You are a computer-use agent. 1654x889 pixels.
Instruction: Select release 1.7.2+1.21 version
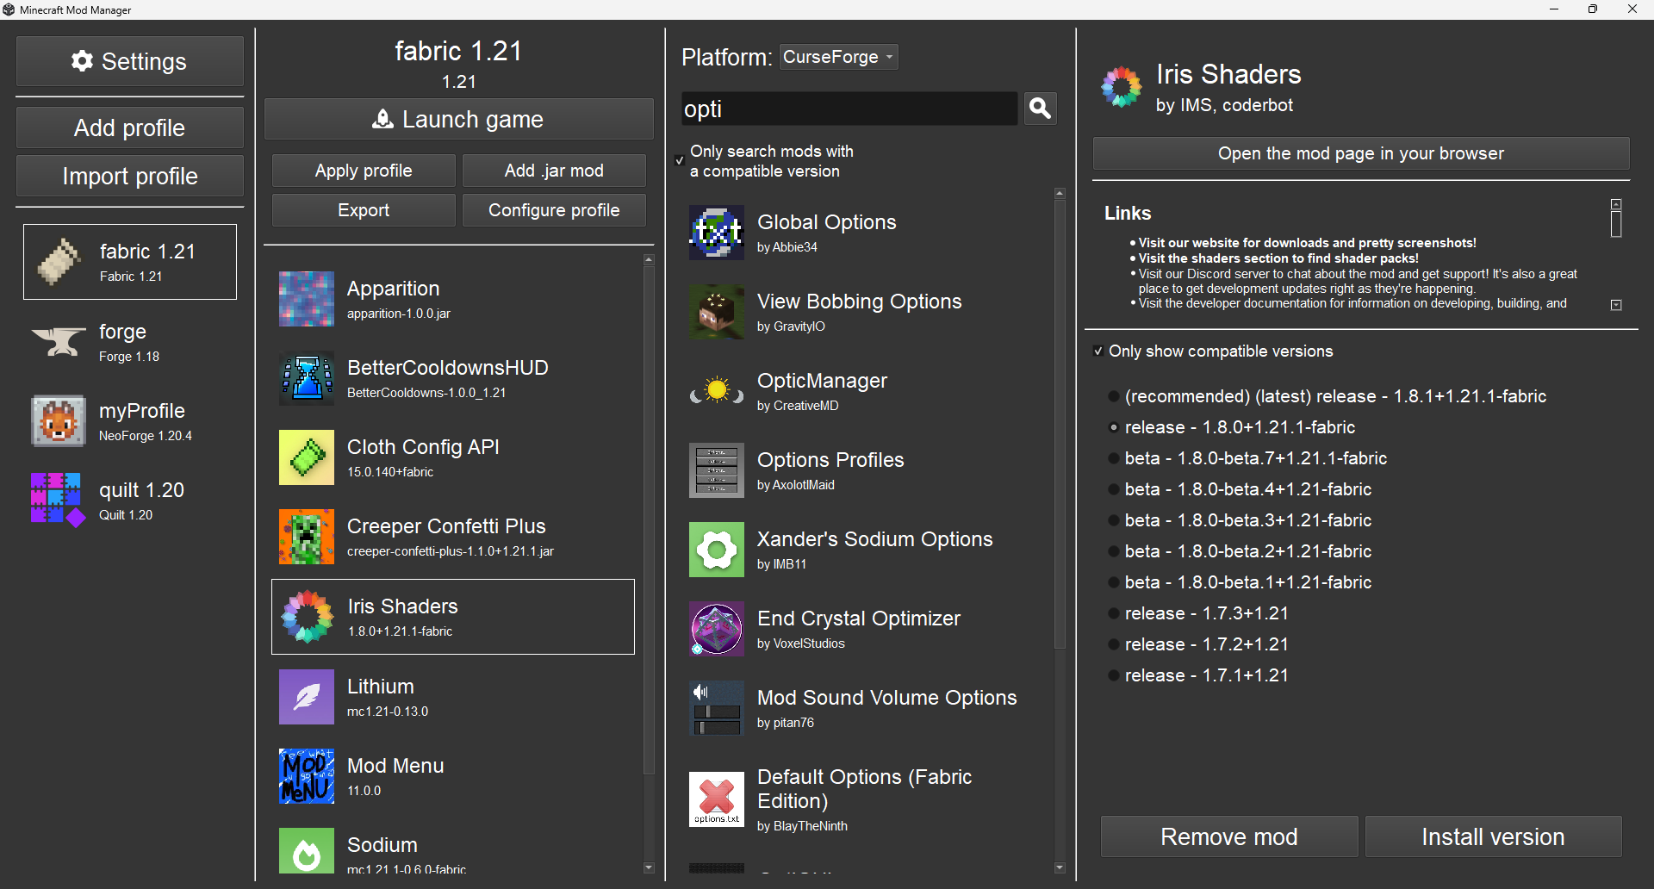pyautogui.click(x=1113, y=644)
